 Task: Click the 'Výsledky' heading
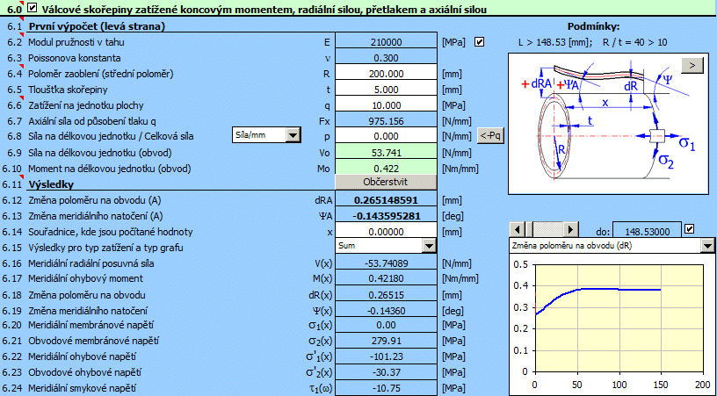tap(51, 184)
